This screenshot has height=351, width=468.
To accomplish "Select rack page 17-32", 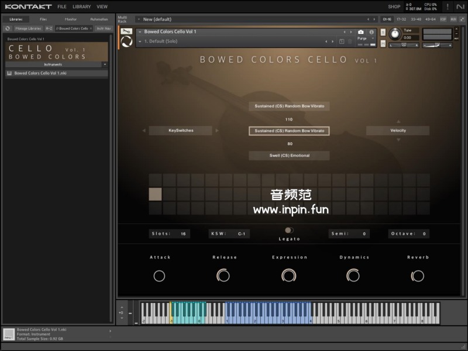I will [401, 19].
